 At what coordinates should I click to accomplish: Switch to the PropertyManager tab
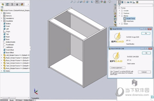tap(7, 4)
